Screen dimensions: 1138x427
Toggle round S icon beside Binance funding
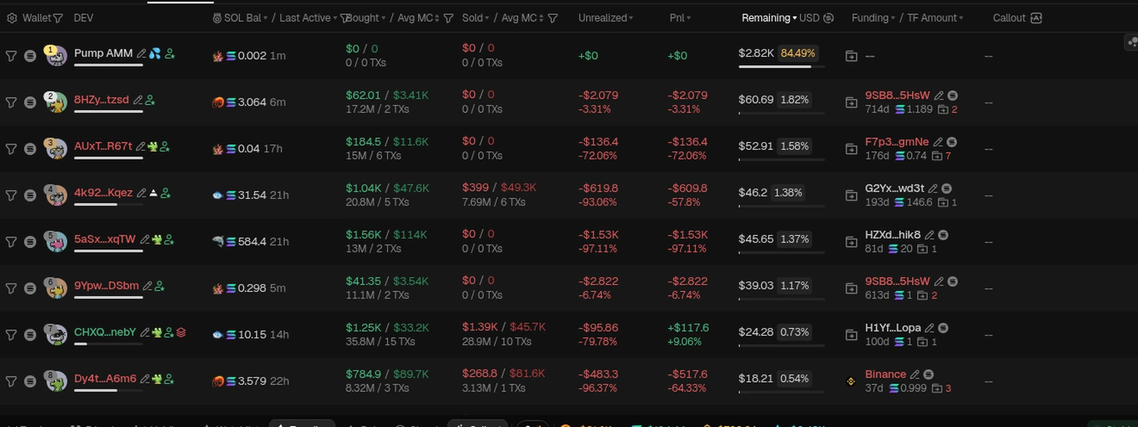click(x=928, y=375)
